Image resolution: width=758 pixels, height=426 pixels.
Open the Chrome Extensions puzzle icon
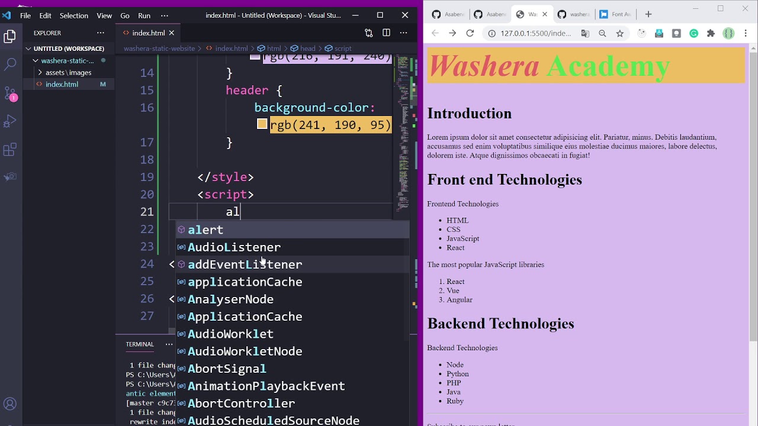[711, 34]
